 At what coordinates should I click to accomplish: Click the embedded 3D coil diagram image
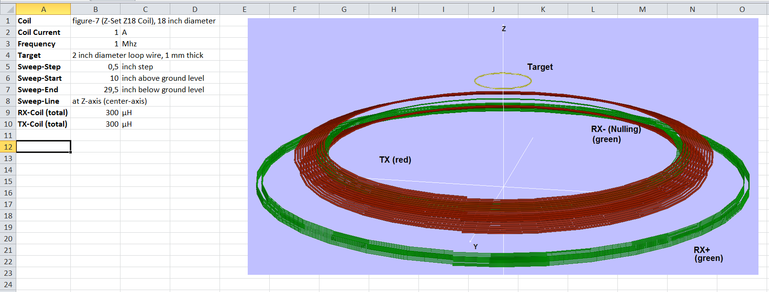(x=503, y=146)
